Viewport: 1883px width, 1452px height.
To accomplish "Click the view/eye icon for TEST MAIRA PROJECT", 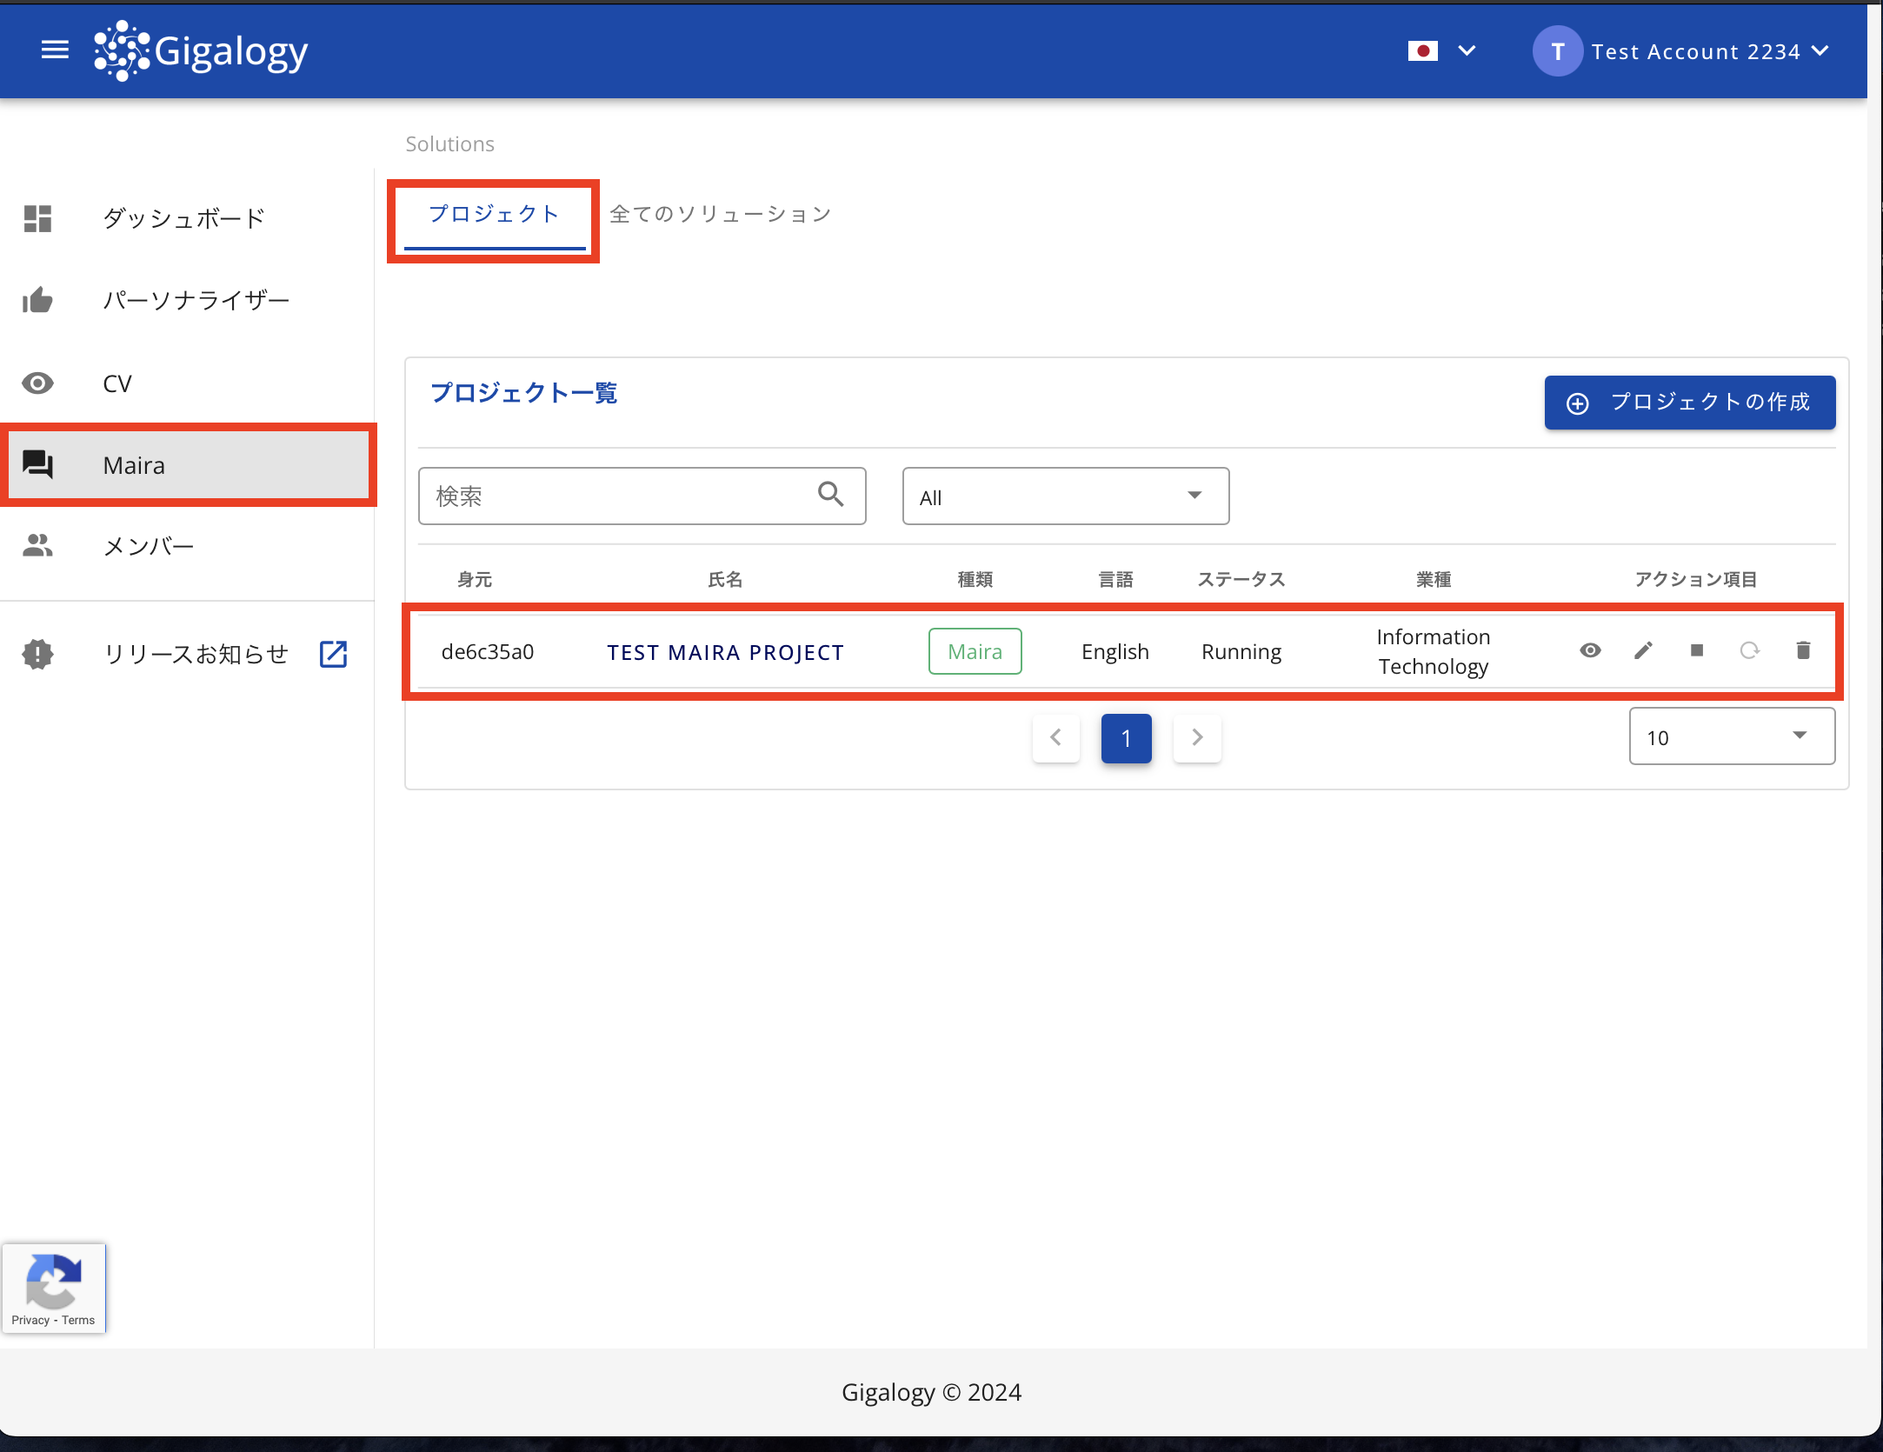I will pos(1592,651).
